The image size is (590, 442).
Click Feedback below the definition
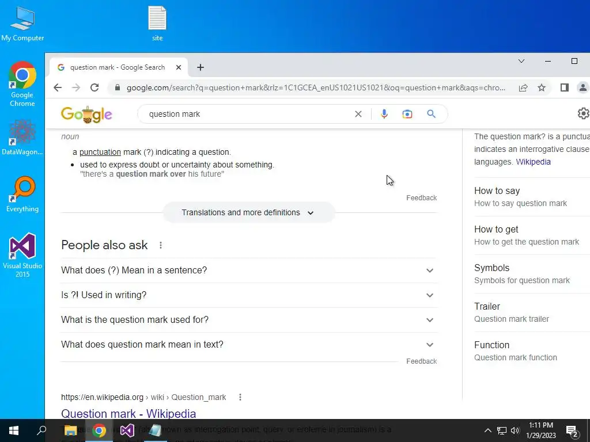pyautogui.click(x=421, y=198)
